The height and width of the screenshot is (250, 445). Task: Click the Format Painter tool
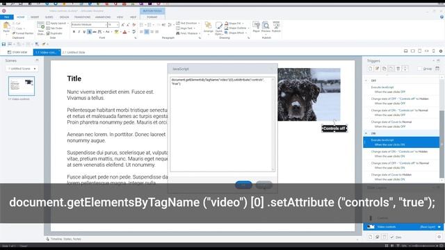23,33
